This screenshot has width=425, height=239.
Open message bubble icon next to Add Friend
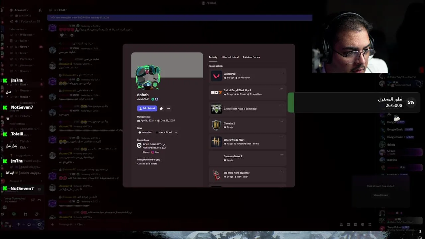pos(161,108)
